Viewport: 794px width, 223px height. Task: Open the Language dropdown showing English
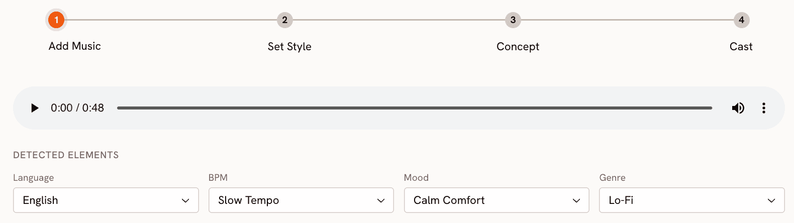[106, 200]
